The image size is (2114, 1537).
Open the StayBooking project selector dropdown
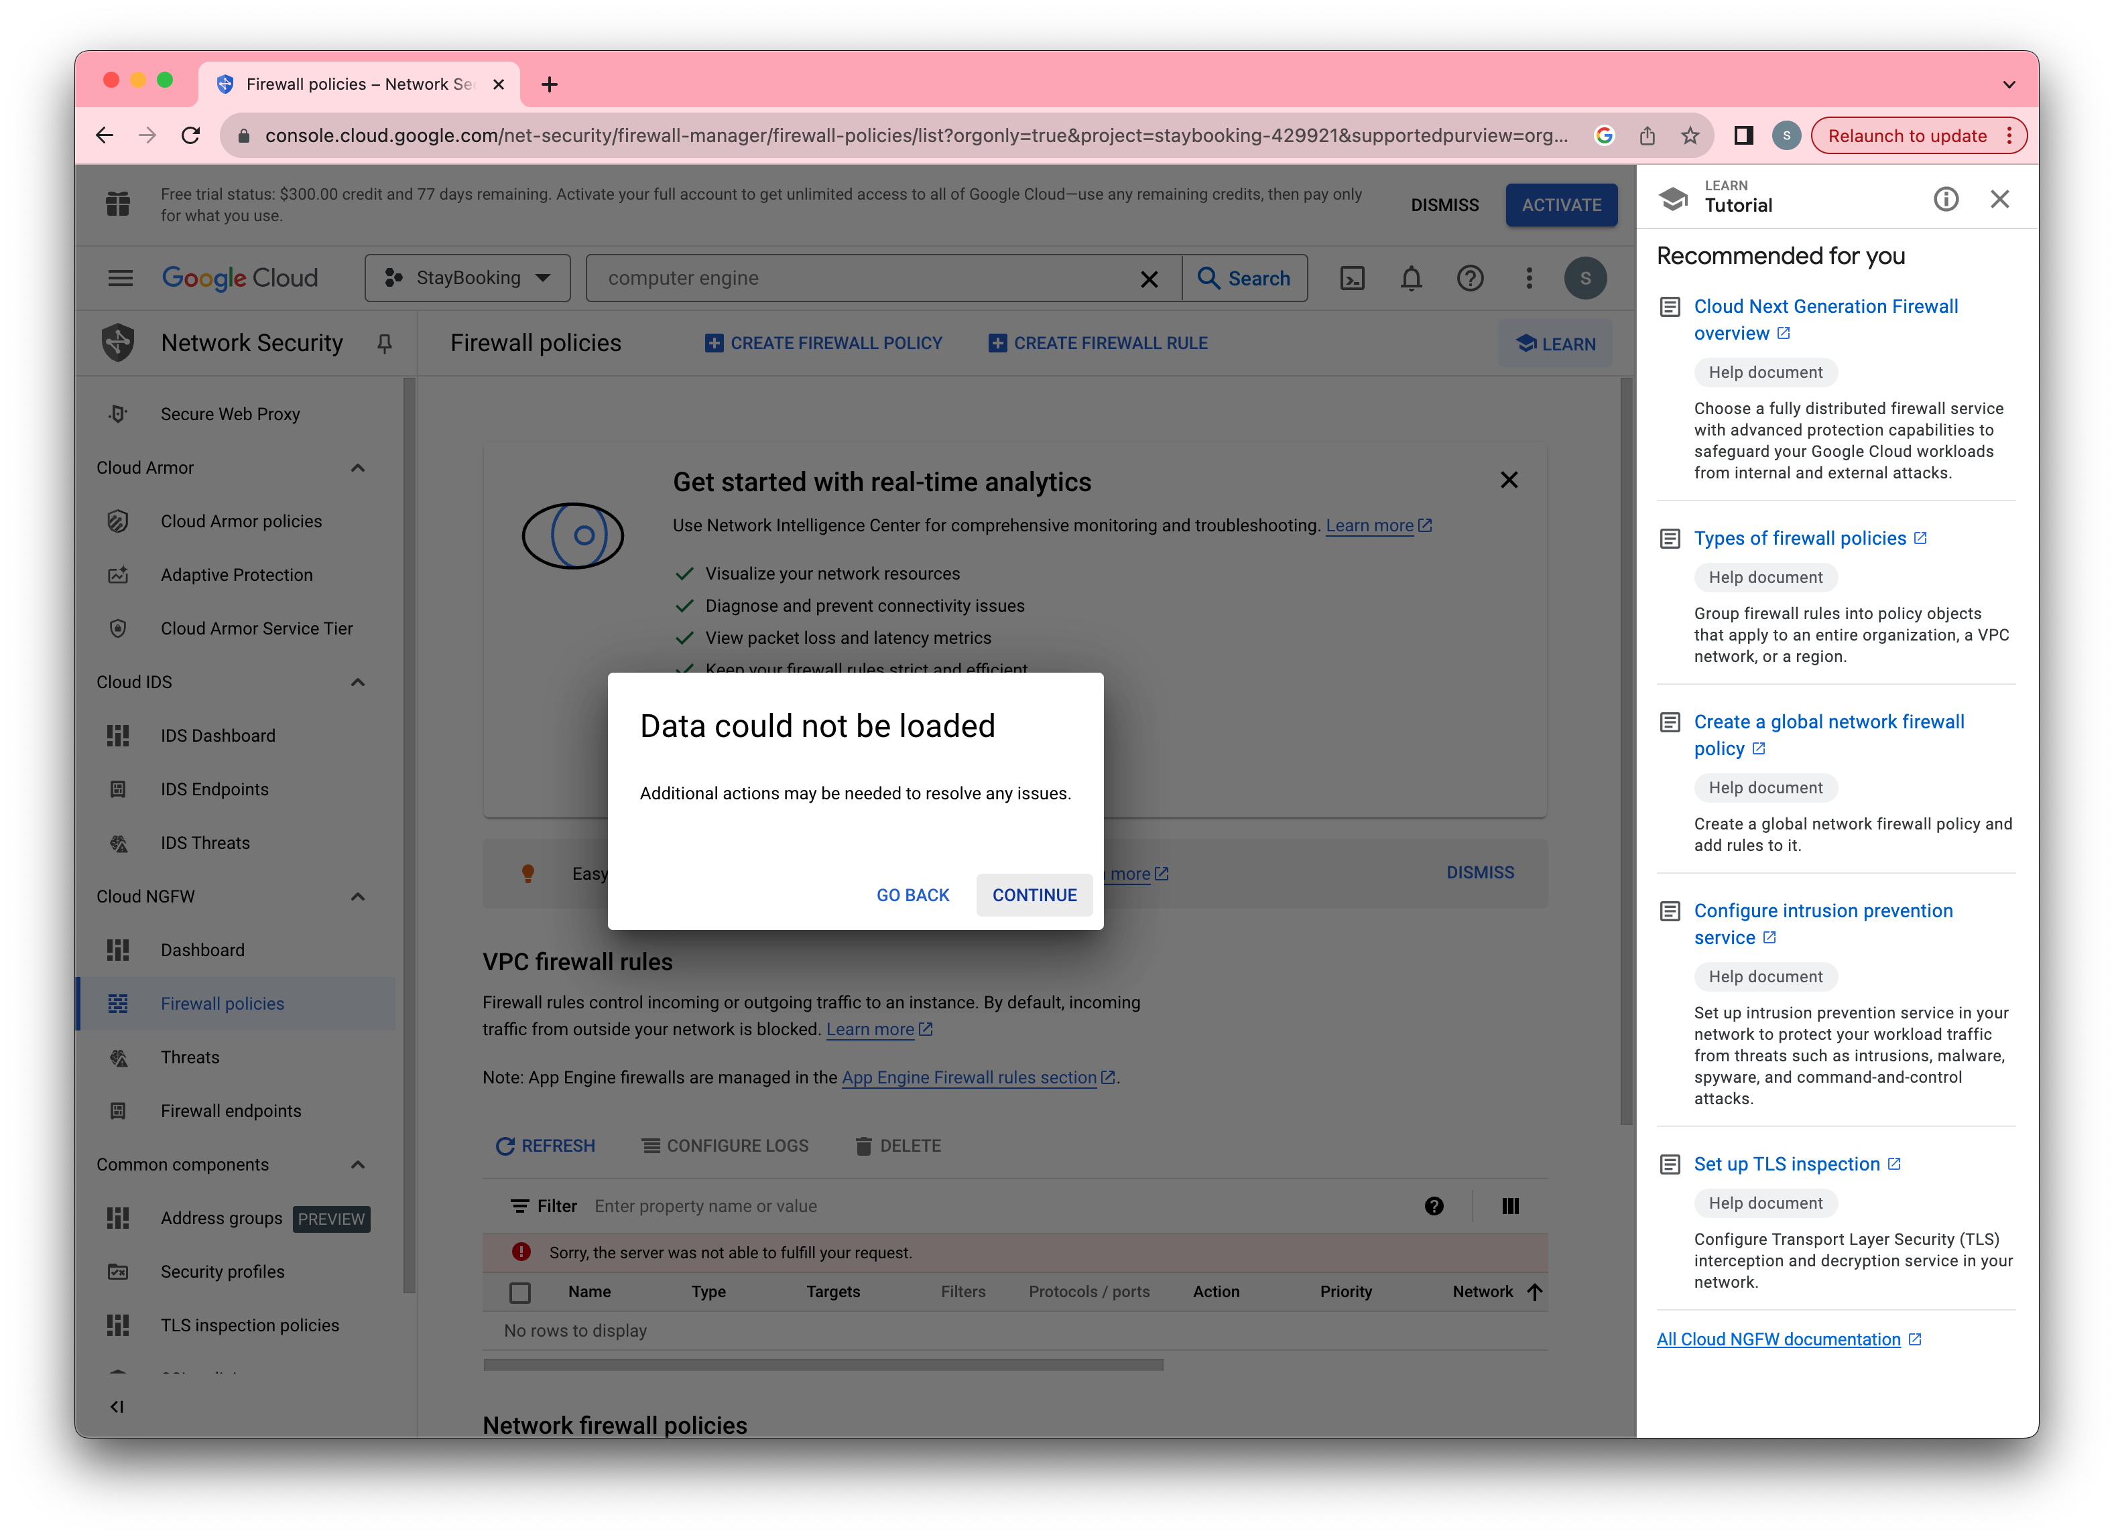click(x=468, y=277)
